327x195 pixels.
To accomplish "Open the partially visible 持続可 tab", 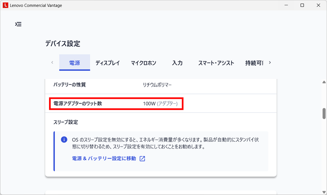I will tap(254, 63).
